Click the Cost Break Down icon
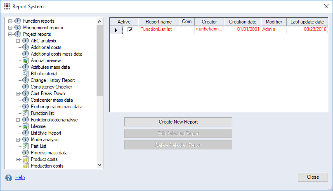 [26, 93]
